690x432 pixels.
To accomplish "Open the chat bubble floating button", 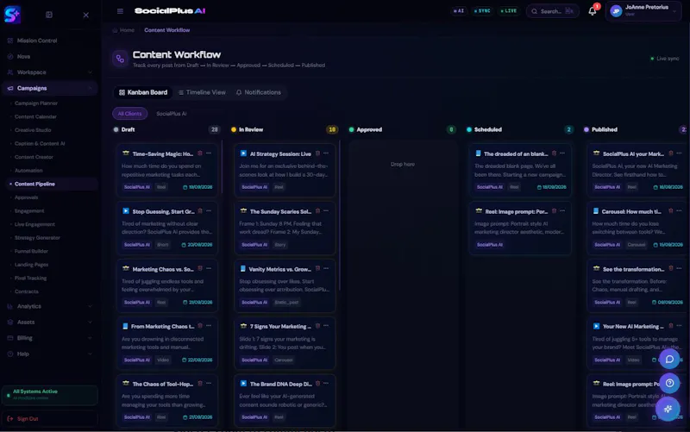I will (x=669, y=360).
